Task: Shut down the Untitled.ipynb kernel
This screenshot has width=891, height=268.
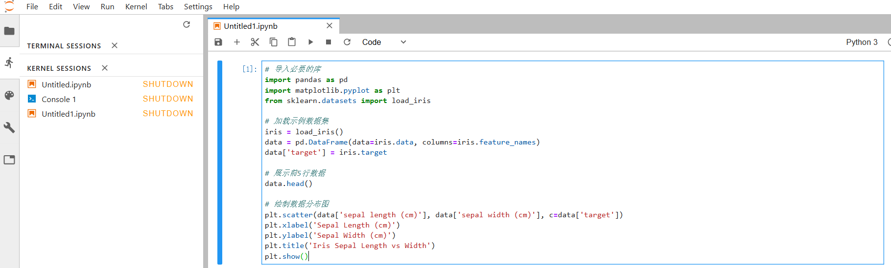Action: click(168, 84)
